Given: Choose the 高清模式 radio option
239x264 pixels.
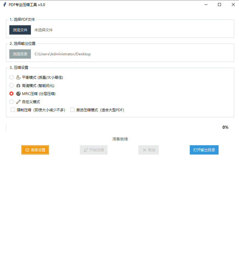Looking at the screenshot, I should pos(11,85).
